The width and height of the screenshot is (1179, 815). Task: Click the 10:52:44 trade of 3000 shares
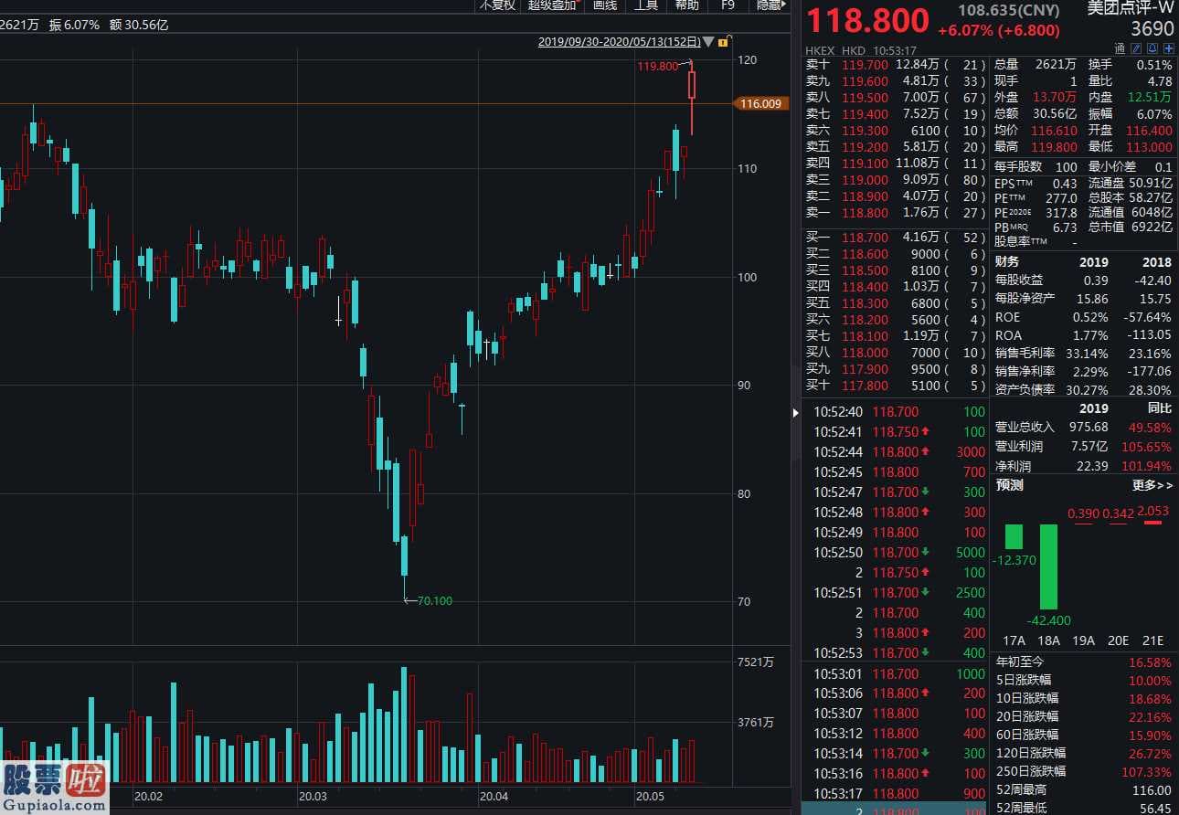896,452
